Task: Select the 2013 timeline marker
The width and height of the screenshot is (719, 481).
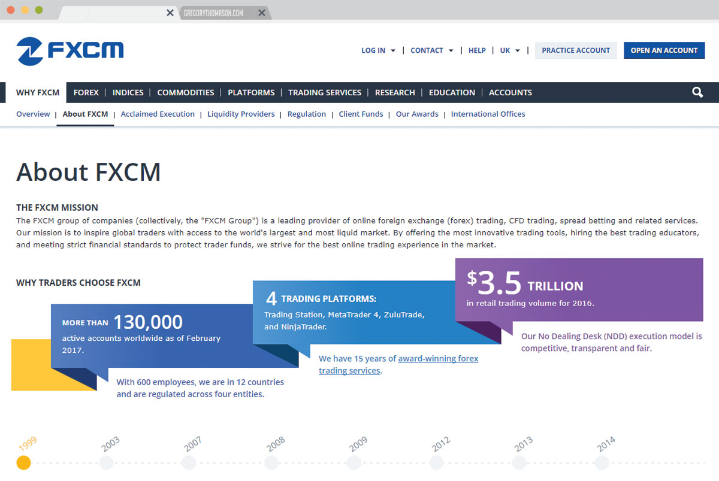Action: click(x=519, y=462)
